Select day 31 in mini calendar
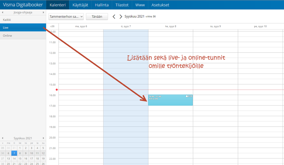This screenshot has height=165, width=284. pos(14,148)
